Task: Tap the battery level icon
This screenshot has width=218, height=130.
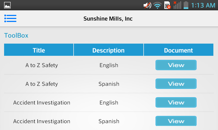Action: pos(186,5)
